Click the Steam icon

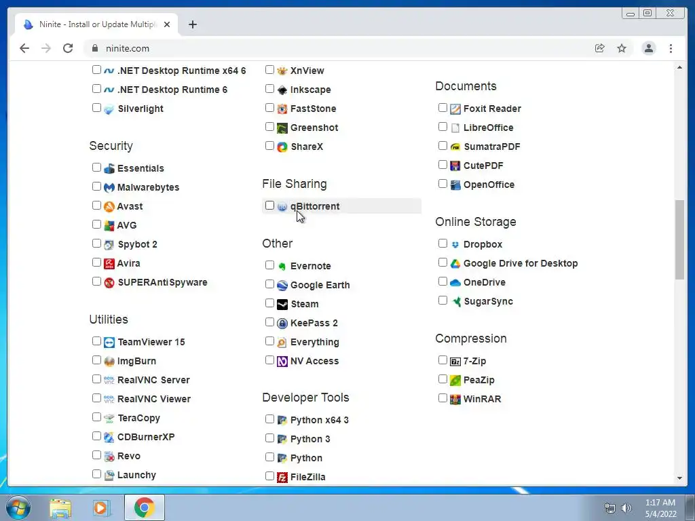282,305
